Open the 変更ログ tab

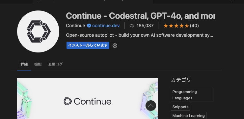coord(55,64)
